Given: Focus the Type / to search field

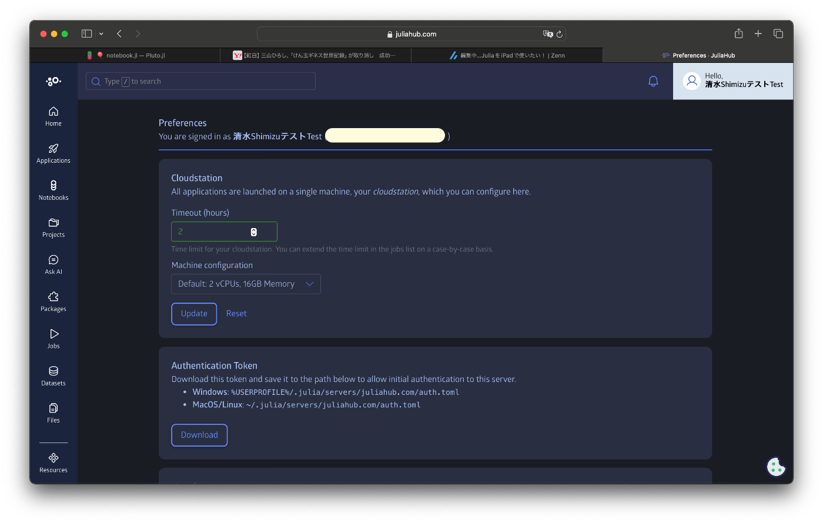Looking at the screenshot, I should point(200,81).
